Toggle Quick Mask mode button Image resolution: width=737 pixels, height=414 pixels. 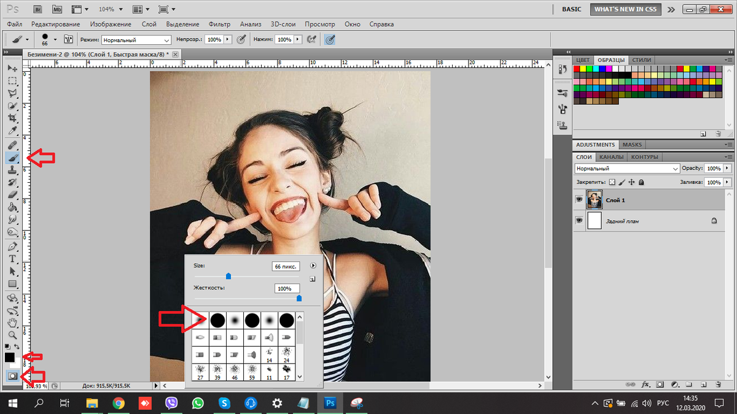pos(12,375)
